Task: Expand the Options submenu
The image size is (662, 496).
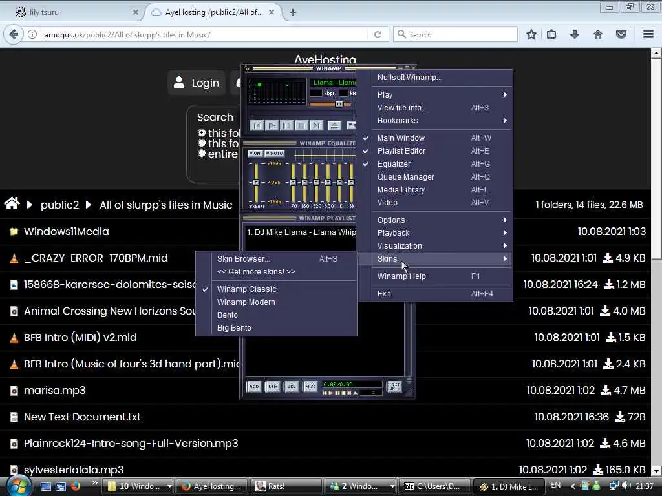Action: [435, 220]
